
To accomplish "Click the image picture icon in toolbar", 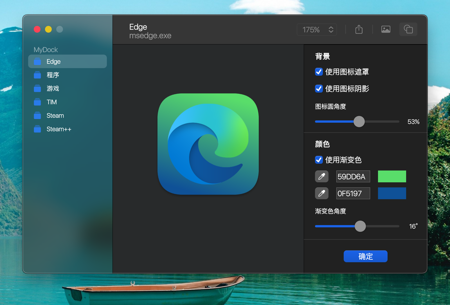I will 386,29.
